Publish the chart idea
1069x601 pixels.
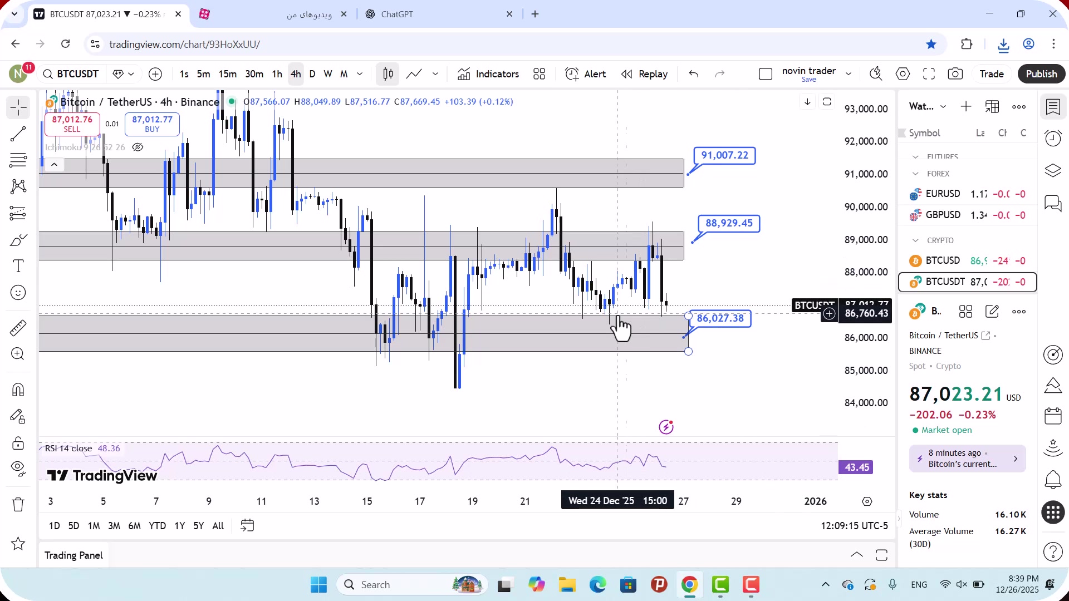tap(1041, 74)
